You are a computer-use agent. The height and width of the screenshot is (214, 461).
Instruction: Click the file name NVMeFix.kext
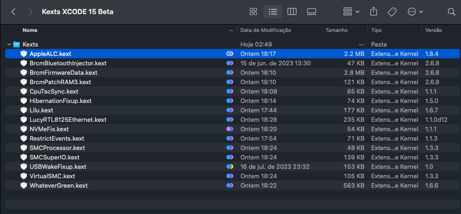[49, 129]
